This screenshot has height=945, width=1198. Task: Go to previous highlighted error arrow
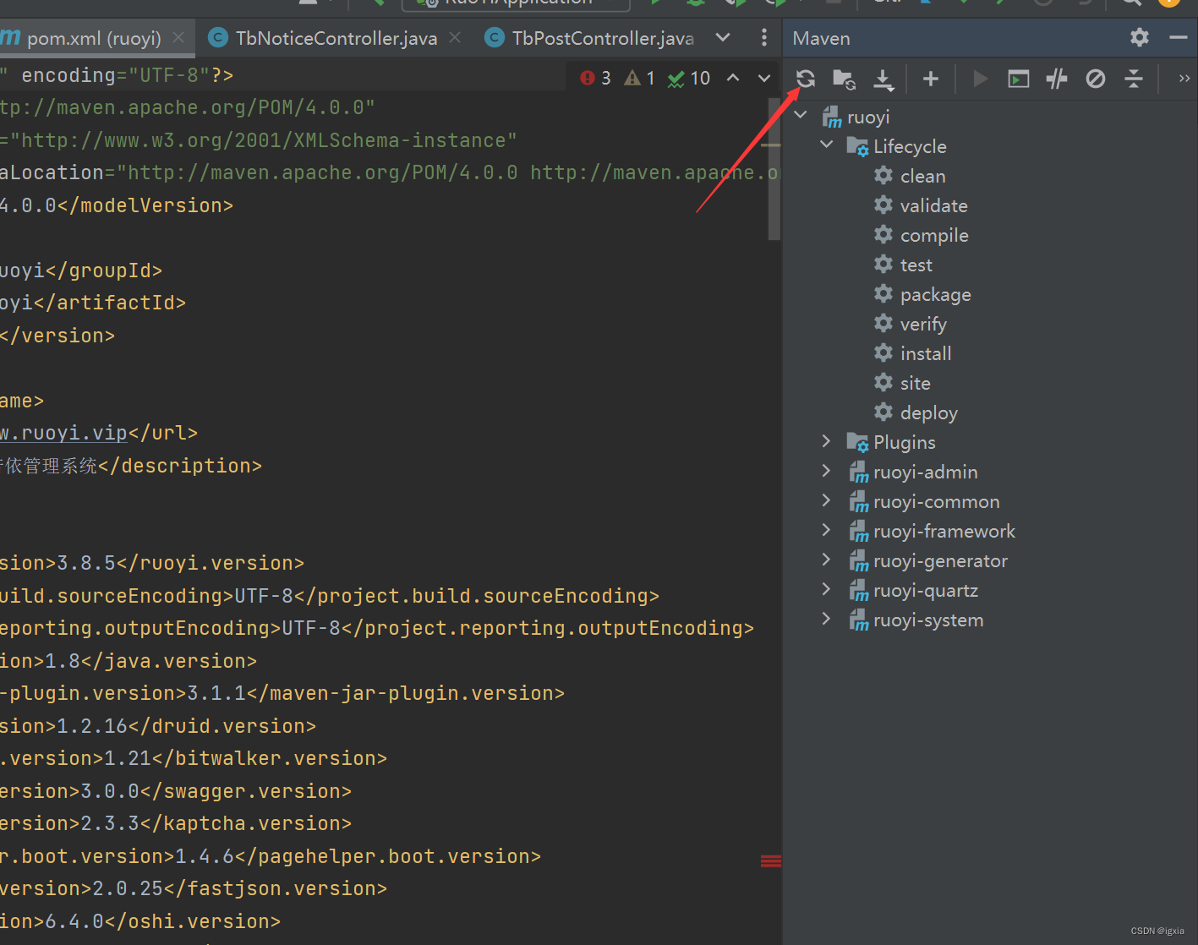[x=733, y=78]
